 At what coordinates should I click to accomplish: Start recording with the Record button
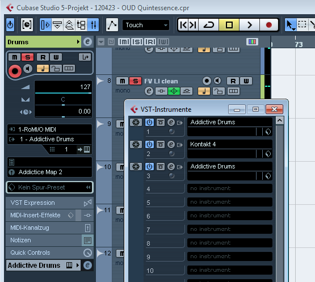tap(269, 25)
